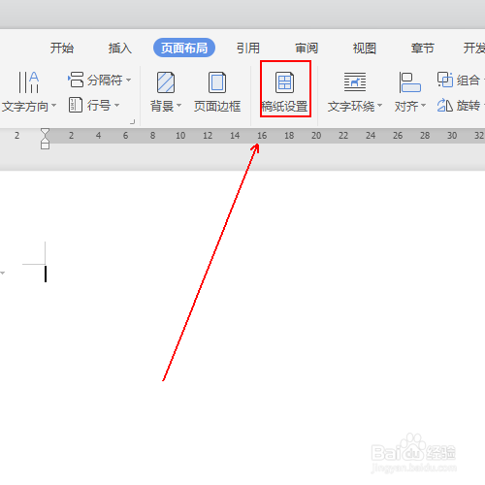Image resolution: width=485 pixels, height=485 pixels.
Task: Click the 文字环绕 label text
Action: (351, 106)
